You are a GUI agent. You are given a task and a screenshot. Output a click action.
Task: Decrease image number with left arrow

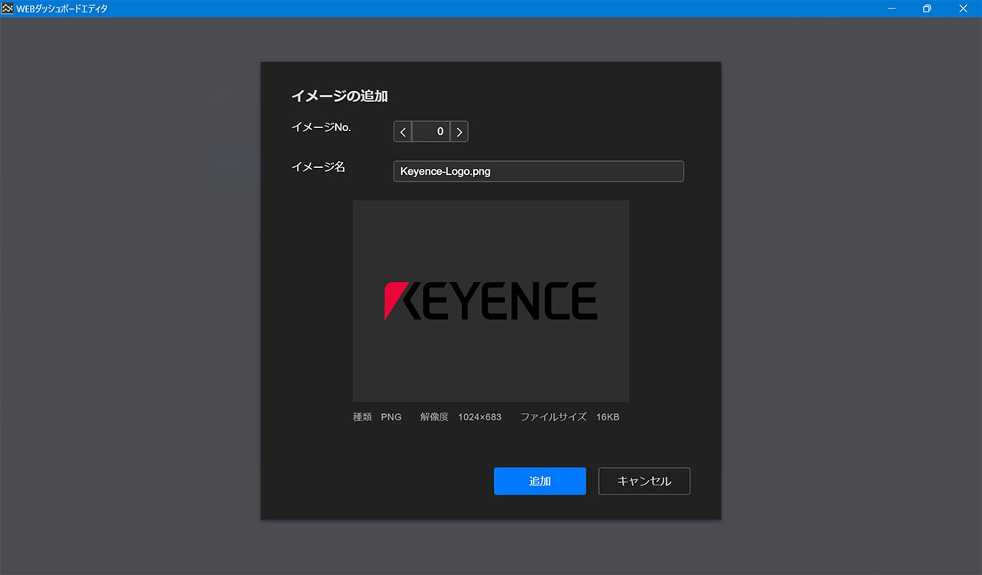click(403, 132)
